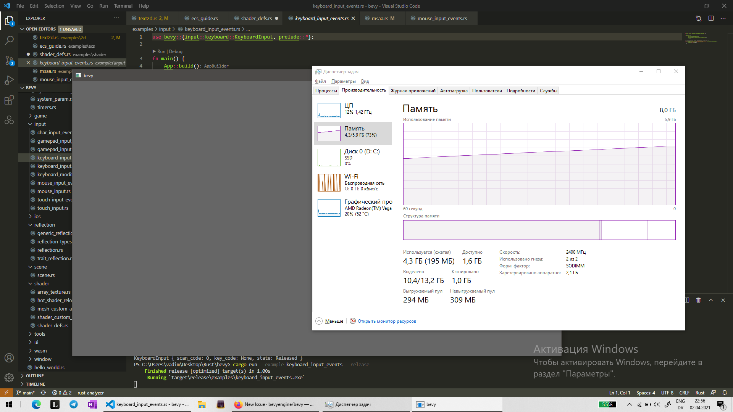Kill terminal with trash icon
The height and width of the screenshot is (412, 733).
pos(699,300)
